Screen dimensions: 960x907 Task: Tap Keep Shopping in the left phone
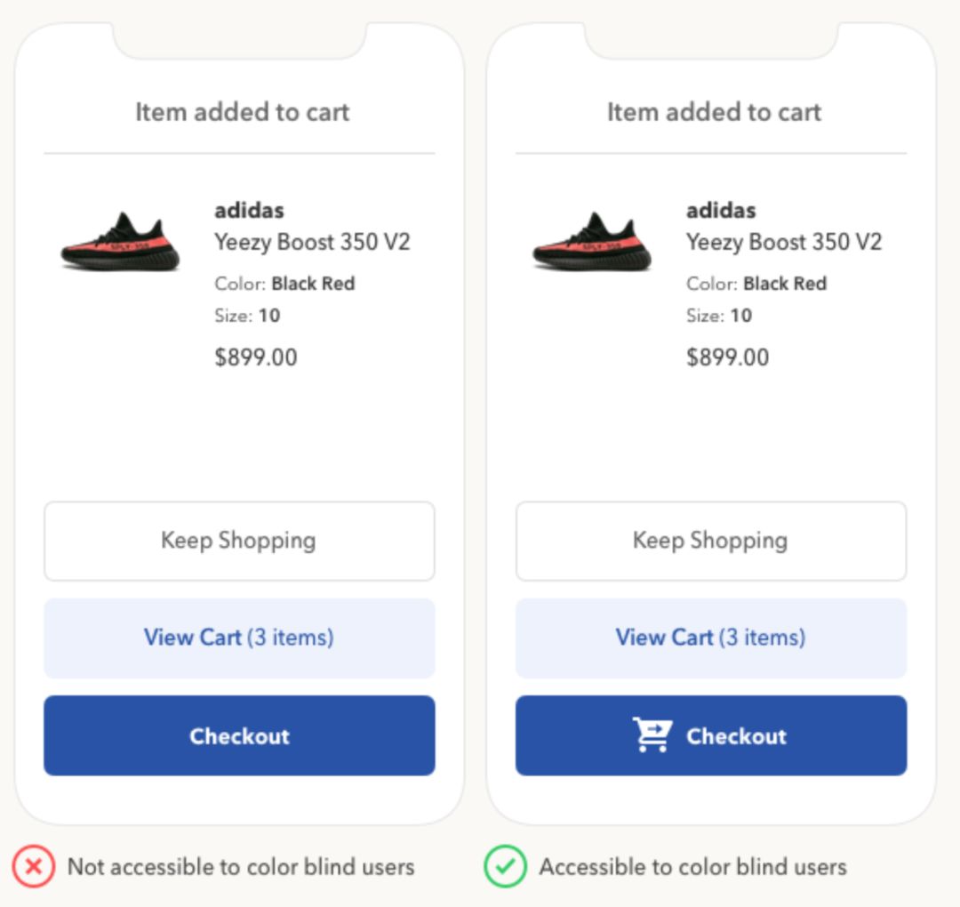pos(239,541)
